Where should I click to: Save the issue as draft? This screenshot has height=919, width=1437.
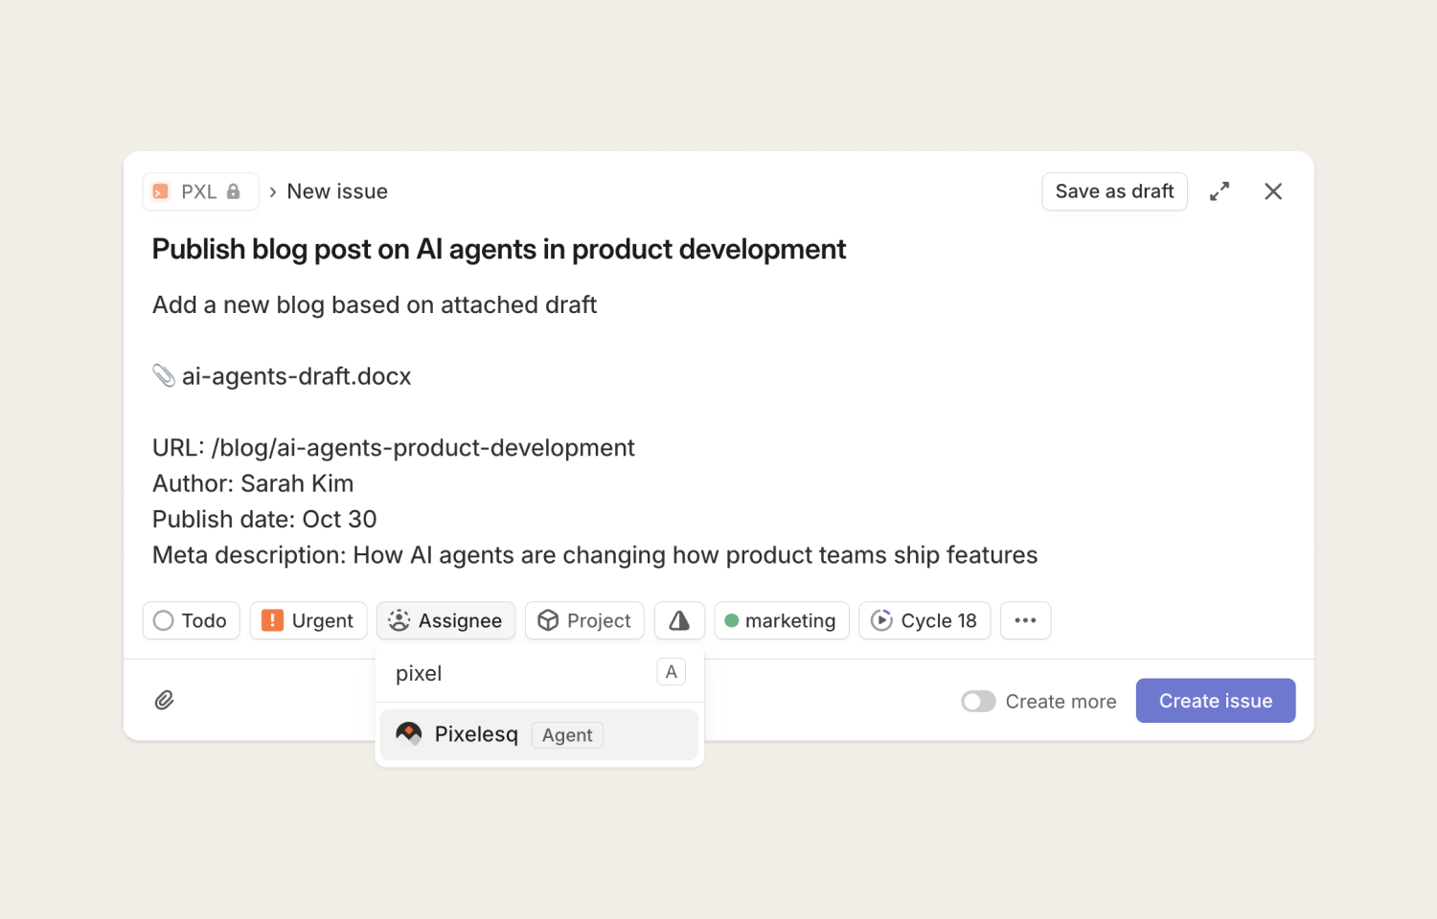[1114, 191]
